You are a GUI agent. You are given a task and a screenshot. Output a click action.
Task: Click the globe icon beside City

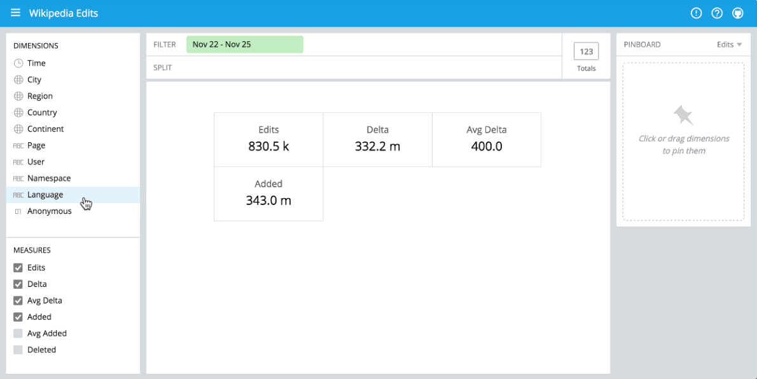tap(18, 79)
